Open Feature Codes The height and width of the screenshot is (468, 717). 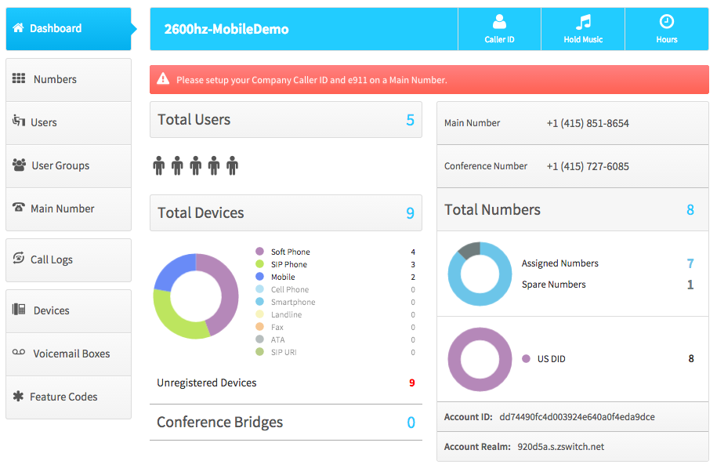[x=69, y=397]
